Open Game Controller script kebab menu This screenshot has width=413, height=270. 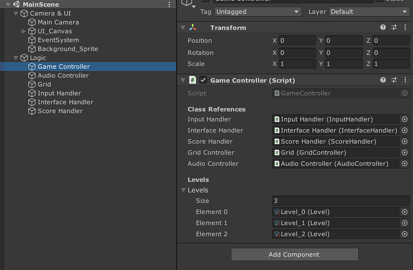pyautogui.click(x=405, y=80)
